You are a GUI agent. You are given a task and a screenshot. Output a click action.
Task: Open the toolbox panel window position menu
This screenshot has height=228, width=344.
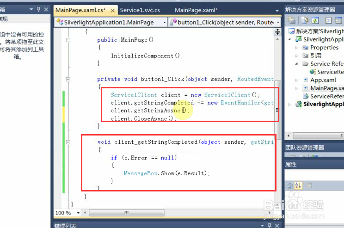click(x=31, y=9)
